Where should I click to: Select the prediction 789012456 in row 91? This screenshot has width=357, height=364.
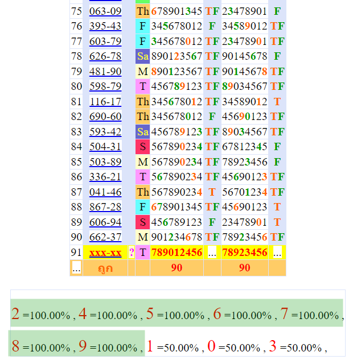(x=177, y=253)
